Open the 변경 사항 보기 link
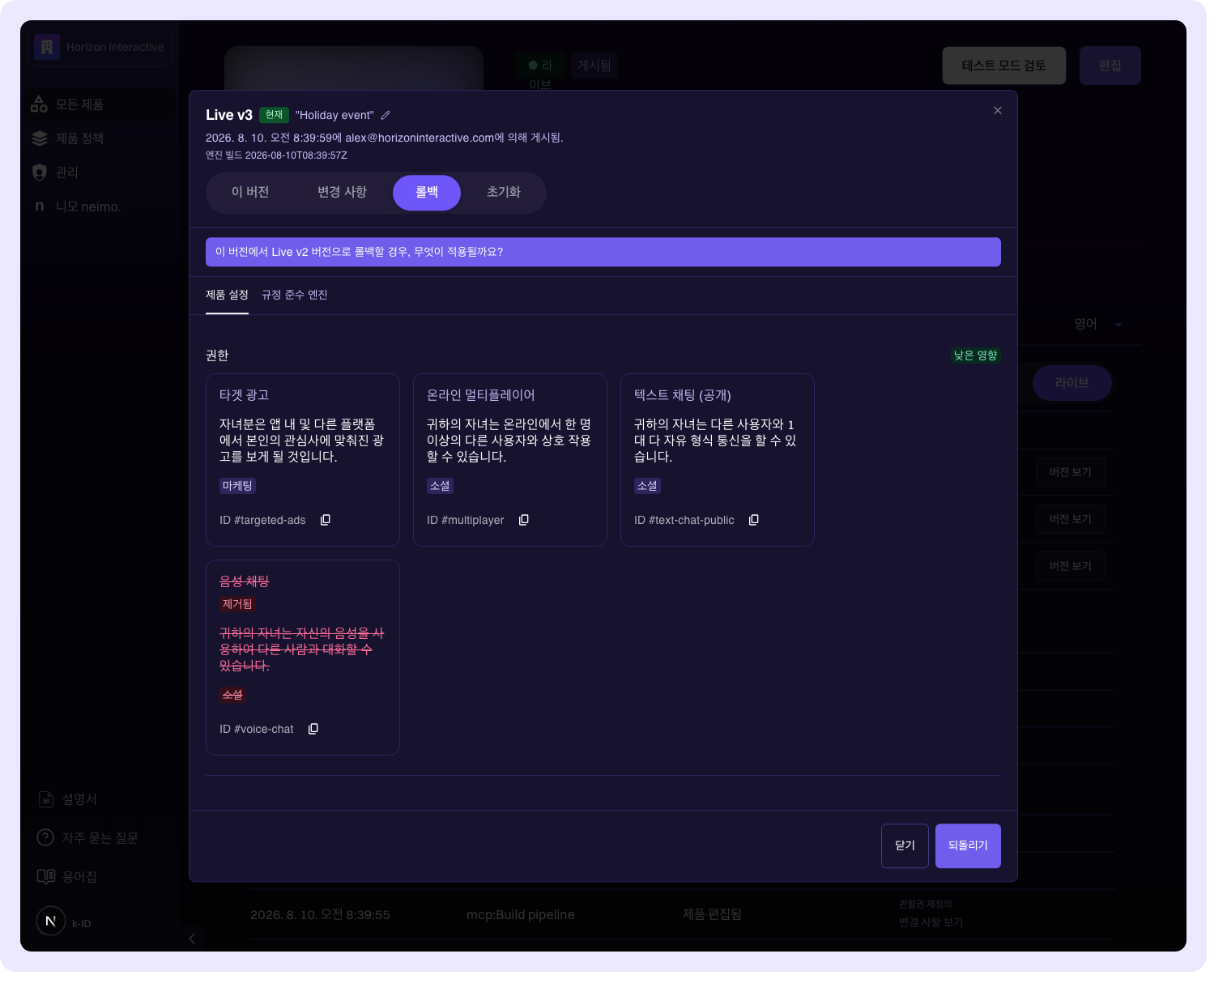Image resolution: width=1227 pixels, height=992 pixels. click(931, 922)
